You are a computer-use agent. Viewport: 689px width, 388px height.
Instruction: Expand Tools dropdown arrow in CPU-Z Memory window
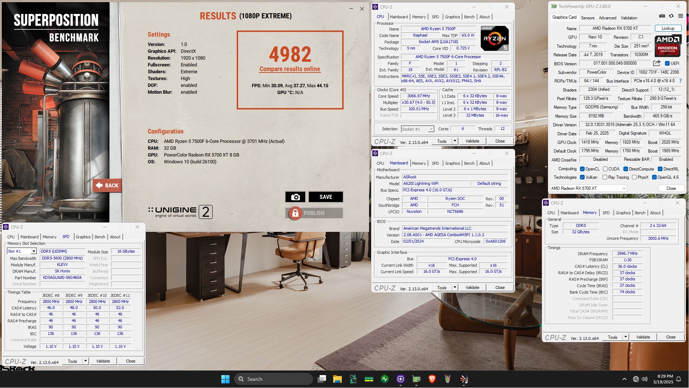(626, 337)
